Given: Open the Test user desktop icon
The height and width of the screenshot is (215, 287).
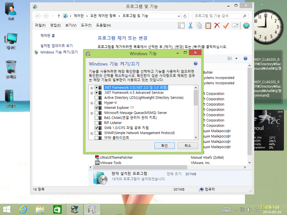Looking at the screenshot, I should tap(11, 11).
